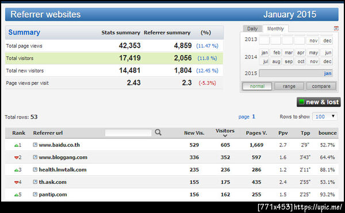
Task: Open external link icon for www.bloggang.com
Action: 35,157
